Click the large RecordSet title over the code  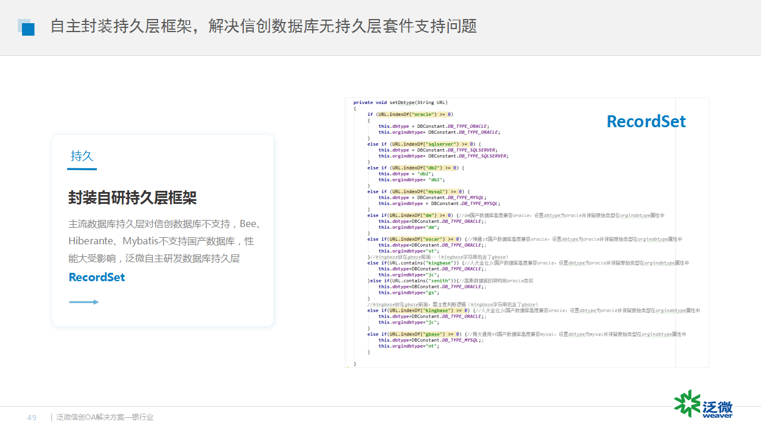pos(646,121)
